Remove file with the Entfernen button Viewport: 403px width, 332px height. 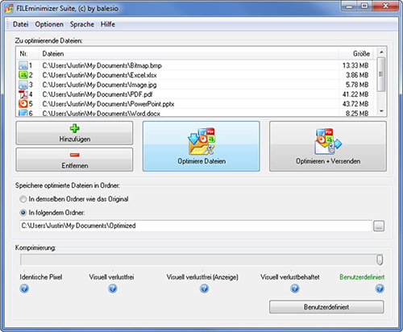point(74,160)
